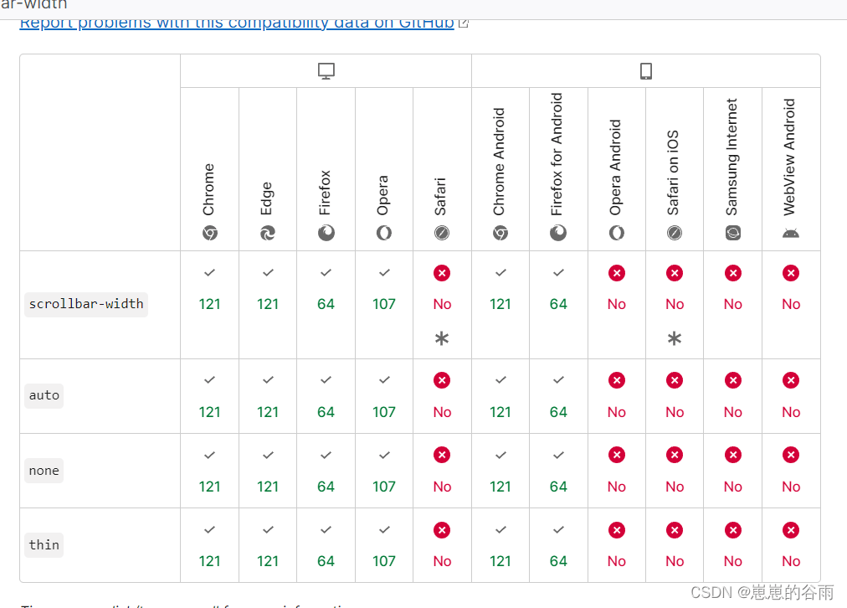Image resolution: width=847 pixels, height=608 pixels.
Task: Open Report problems on GitHub link
Action: point(237,22)
